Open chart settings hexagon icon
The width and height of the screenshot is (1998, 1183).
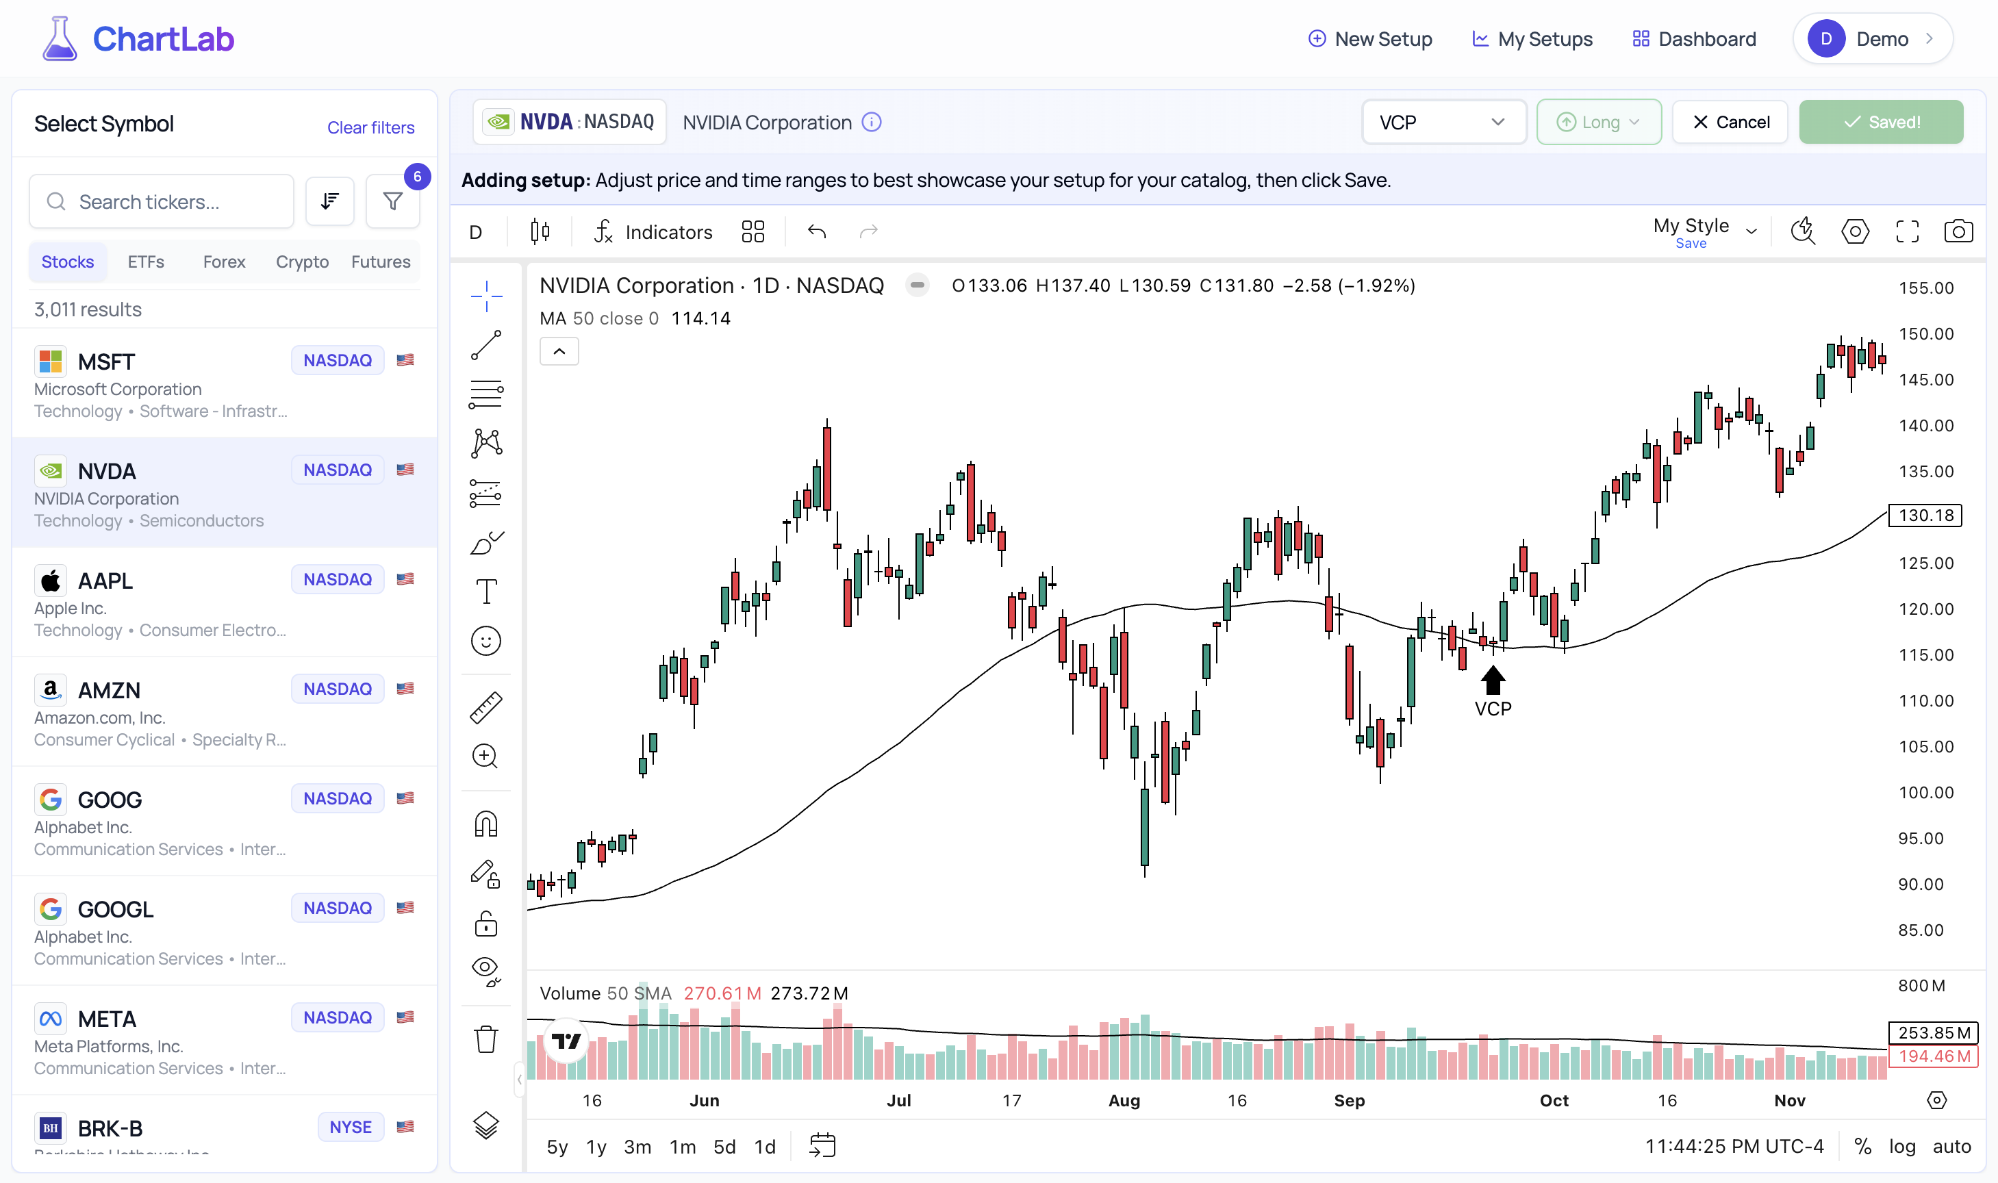1854,231
